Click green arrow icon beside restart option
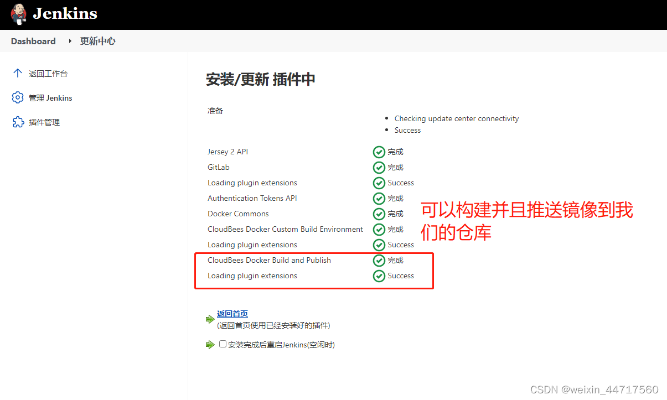 (x=210, y=345)
